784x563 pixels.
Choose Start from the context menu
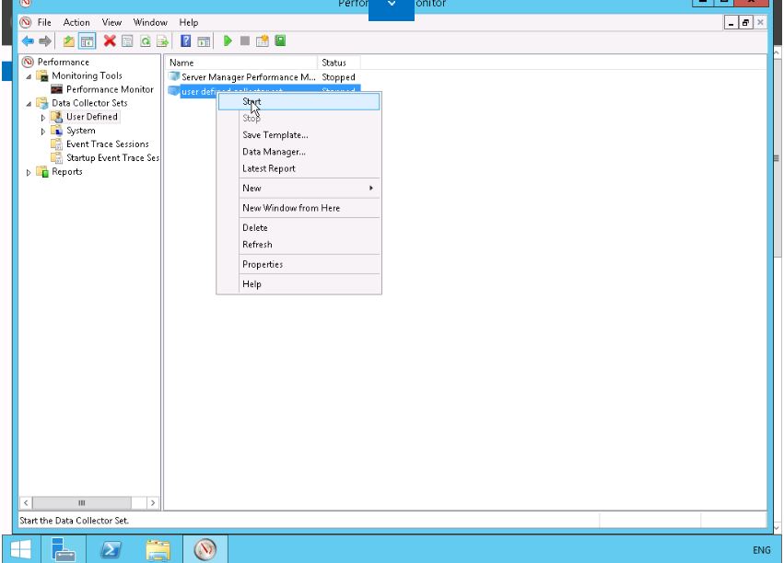[x=252, y=101]
